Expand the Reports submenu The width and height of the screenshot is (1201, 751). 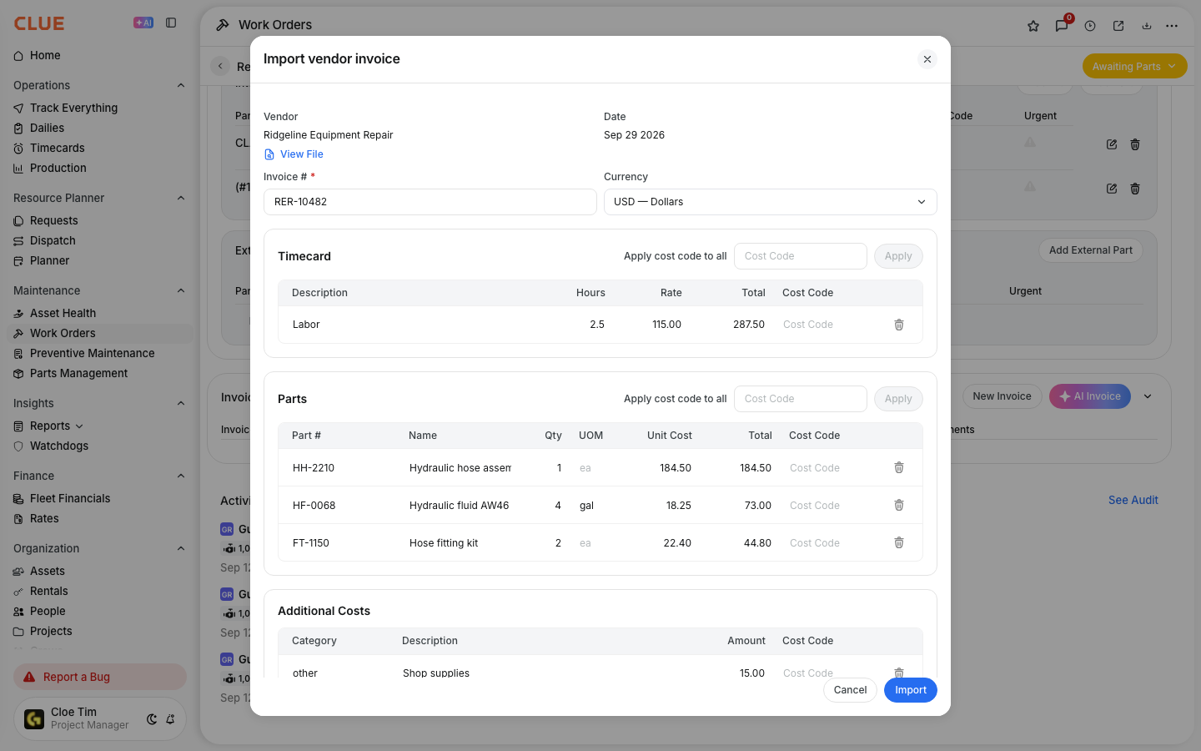point(79,426)
